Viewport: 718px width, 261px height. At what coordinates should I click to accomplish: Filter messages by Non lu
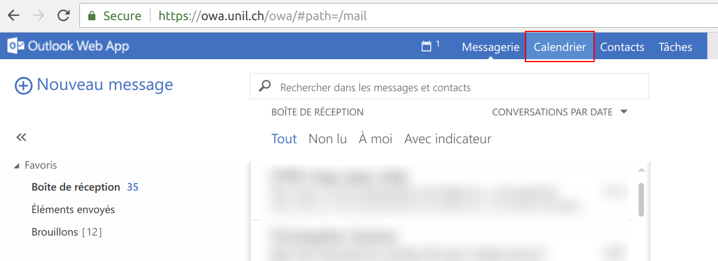click(328, 139)
